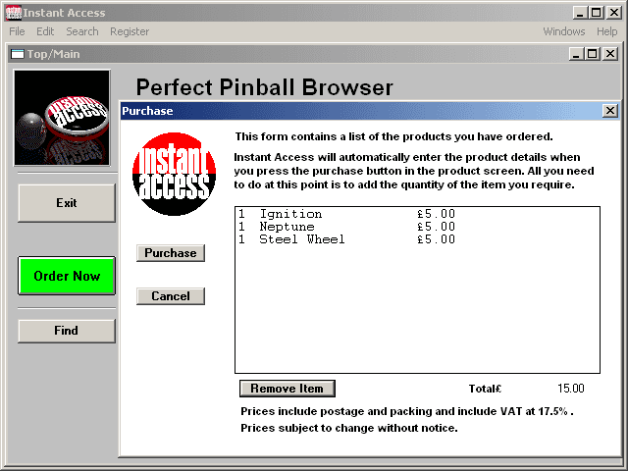Click the 15.00 total value

571,389
